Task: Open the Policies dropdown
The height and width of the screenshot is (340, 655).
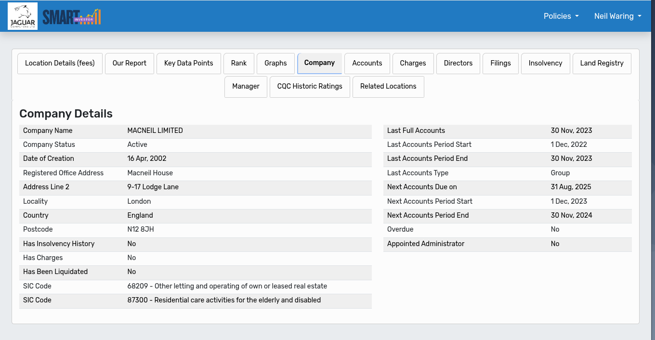Action: [x=561, y=16]
